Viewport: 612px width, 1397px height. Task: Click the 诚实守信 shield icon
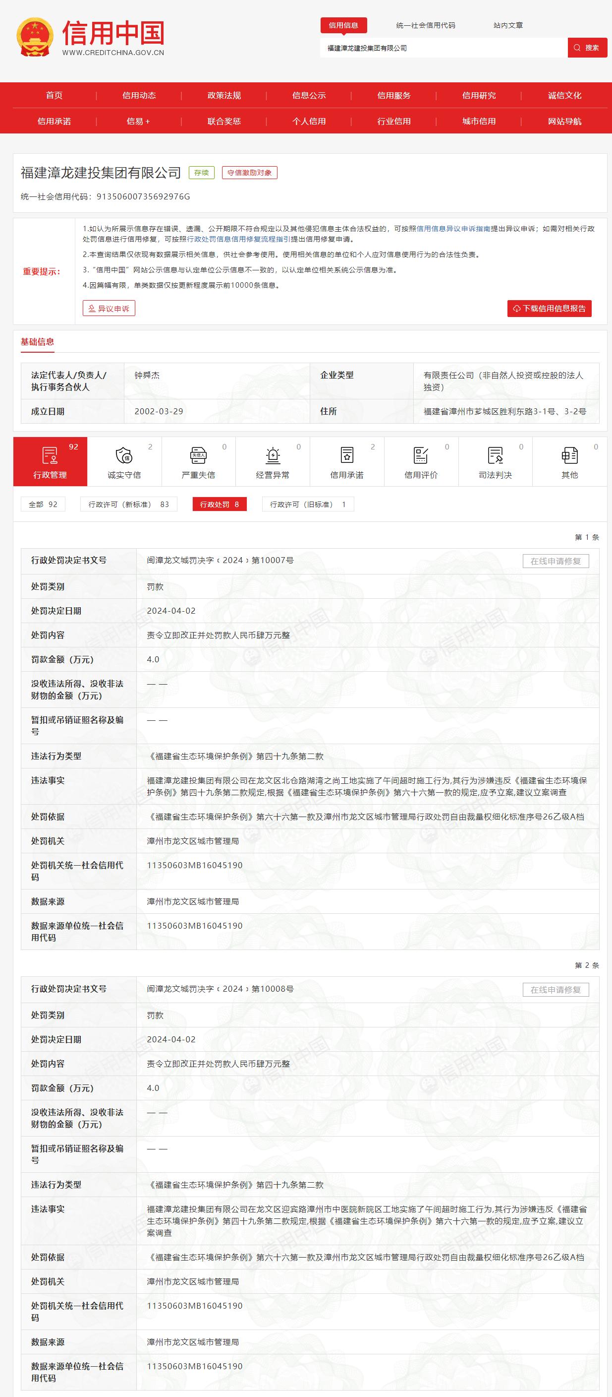click(x=124, y=455)
